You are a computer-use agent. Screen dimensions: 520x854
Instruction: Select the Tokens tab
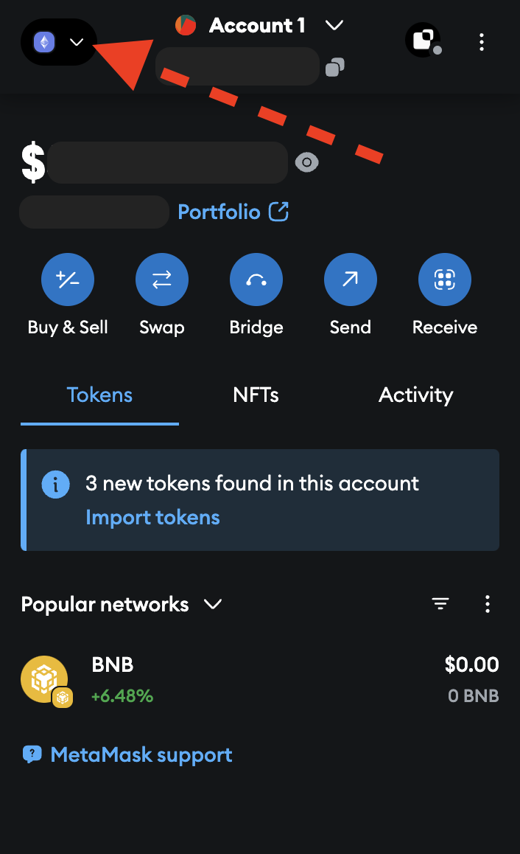[x=99, y=395]
